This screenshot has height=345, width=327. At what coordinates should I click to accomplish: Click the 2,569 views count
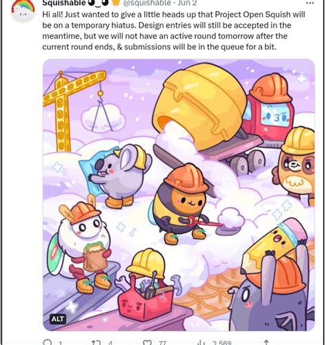click(x=221, y=343)
